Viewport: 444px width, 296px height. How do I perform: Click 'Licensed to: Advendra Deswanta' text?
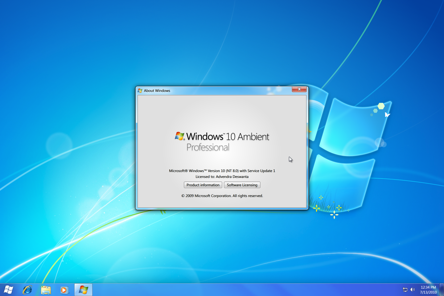222,177
